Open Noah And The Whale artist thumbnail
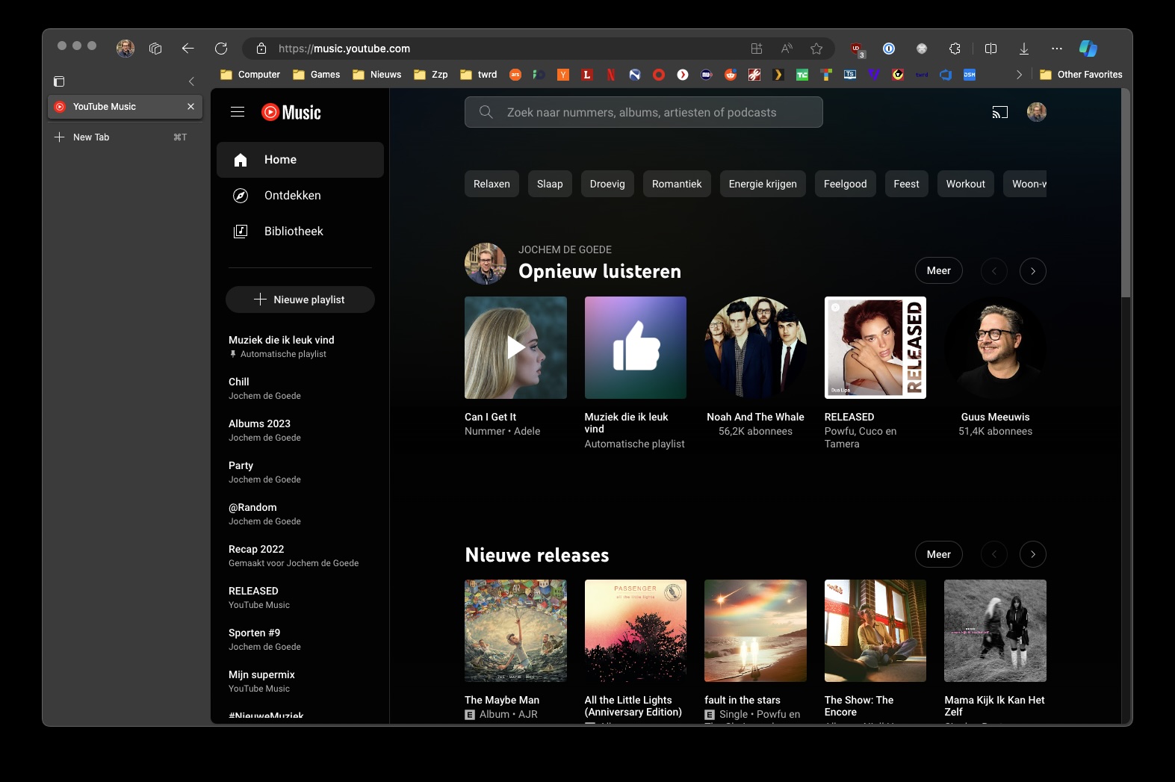Viewport: 1175px width, 782px height. (756, 347)
